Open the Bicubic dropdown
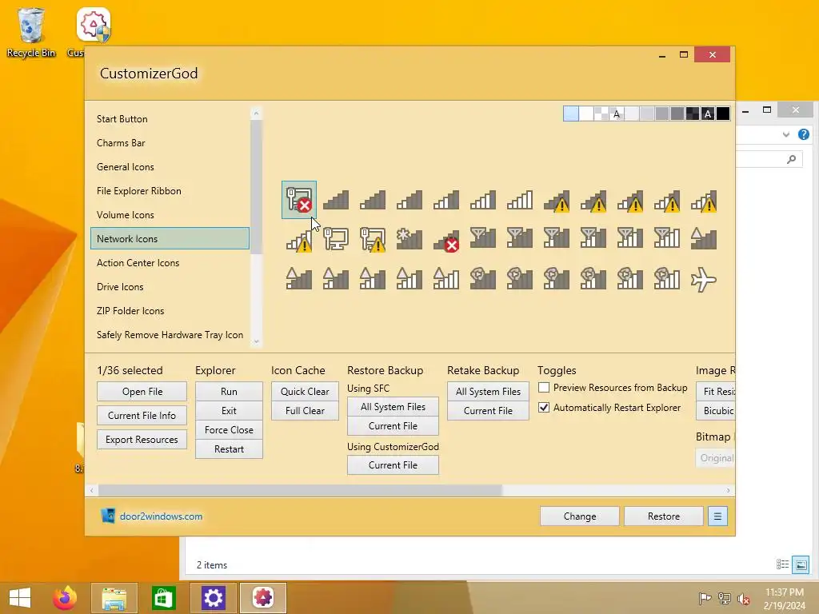Screen dimensions: 819x614 click(x=716, y=411)
